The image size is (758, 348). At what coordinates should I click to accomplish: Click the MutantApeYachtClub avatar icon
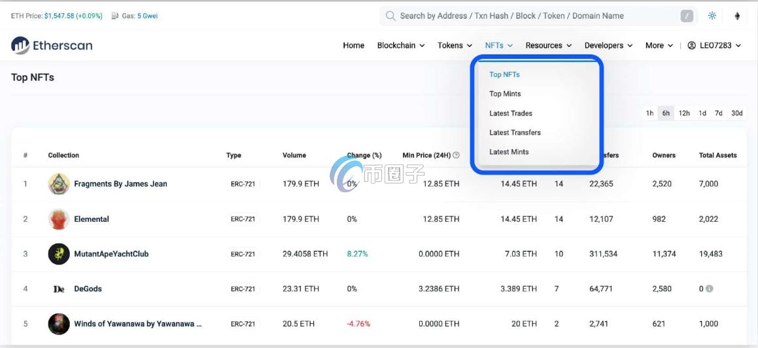(59, 254)
